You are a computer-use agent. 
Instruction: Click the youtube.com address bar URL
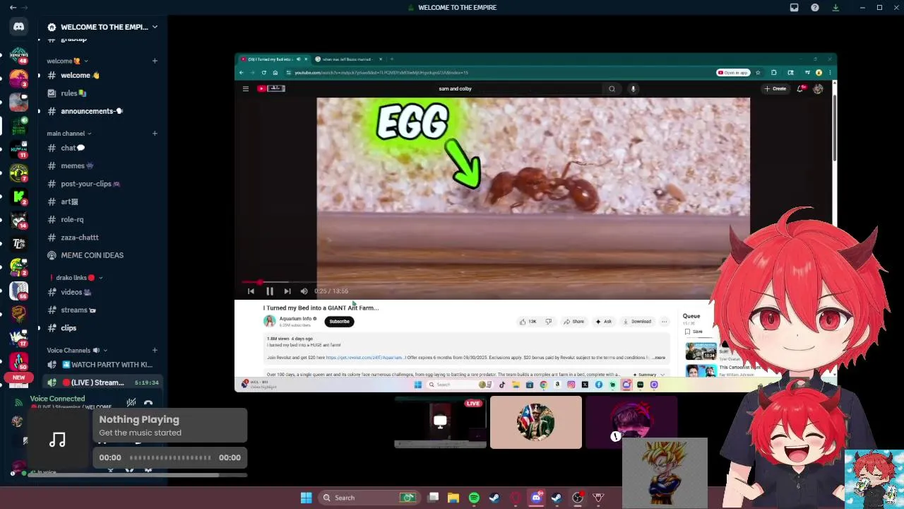pos(381,73)
